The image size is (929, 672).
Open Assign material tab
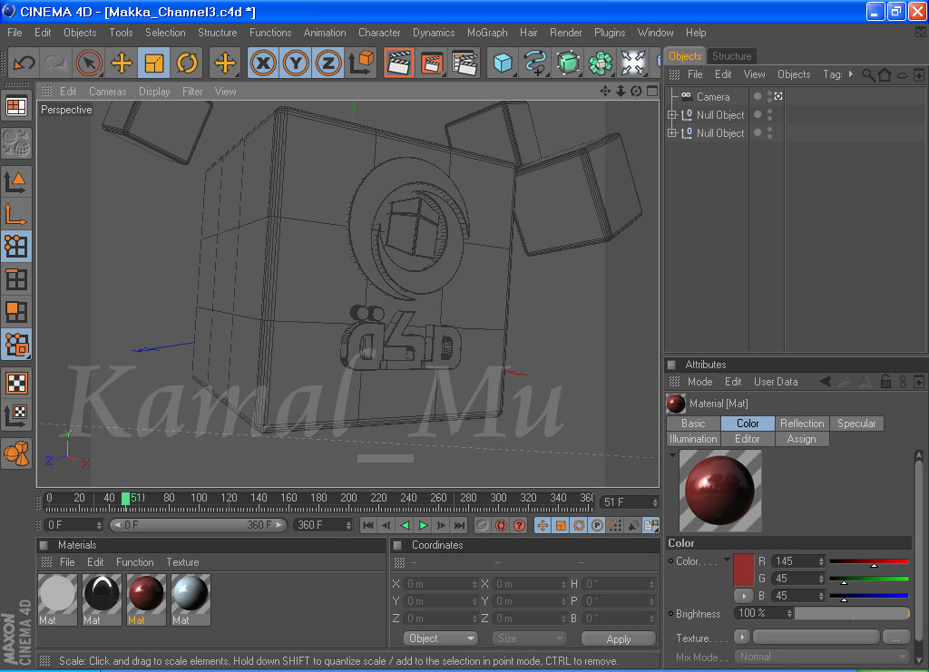(801, 439)
